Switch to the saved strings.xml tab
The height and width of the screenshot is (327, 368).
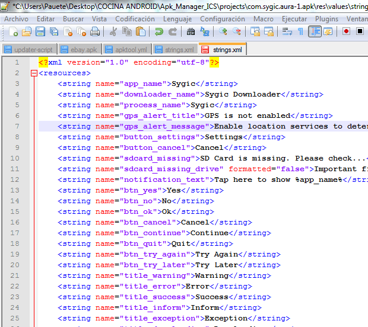coord(175,50)
